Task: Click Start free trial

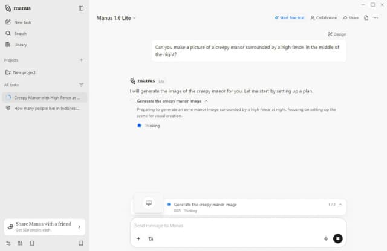Action: (x=289, y=18)
